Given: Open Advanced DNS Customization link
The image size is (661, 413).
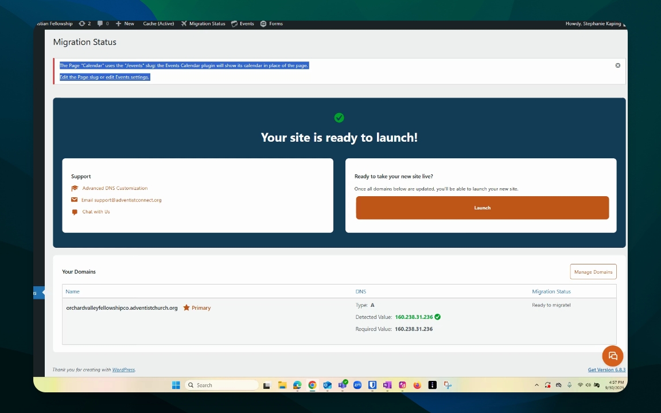Looking at the screenshot, I should click(115, 188).
